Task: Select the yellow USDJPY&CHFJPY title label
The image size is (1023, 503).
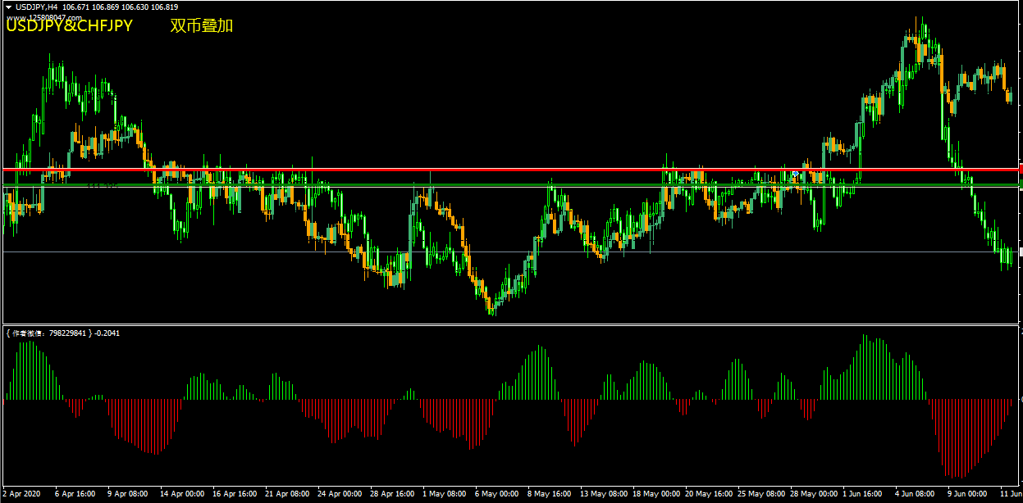Action: click(x=70, y=26)
